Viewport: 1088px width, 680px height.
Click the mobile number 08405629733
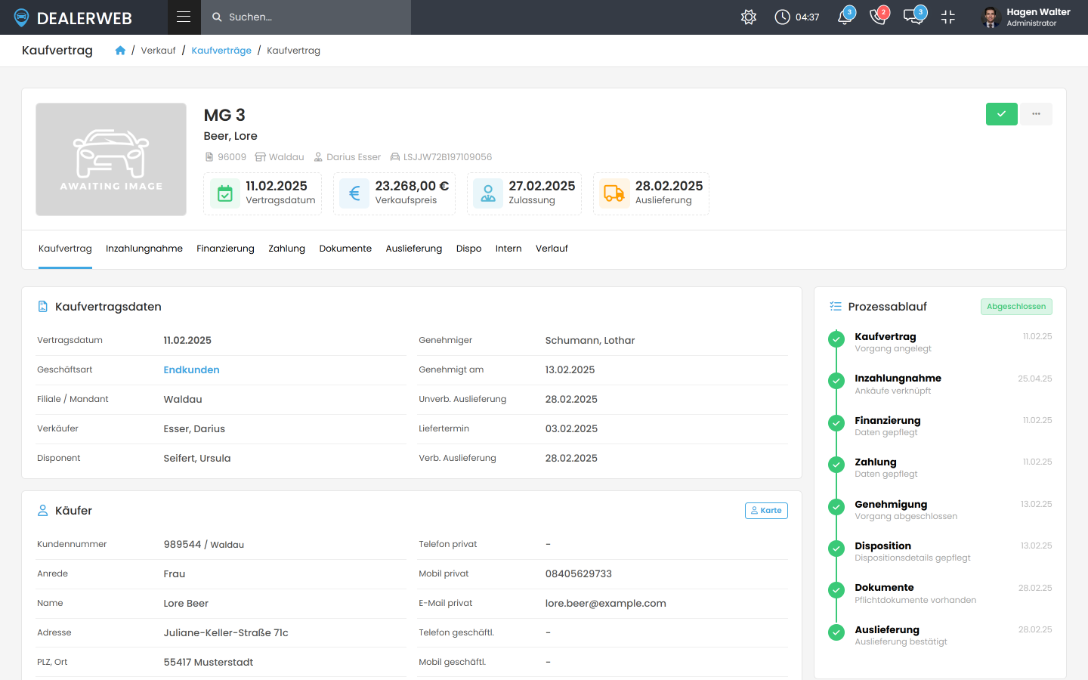(x=579, y=573)
